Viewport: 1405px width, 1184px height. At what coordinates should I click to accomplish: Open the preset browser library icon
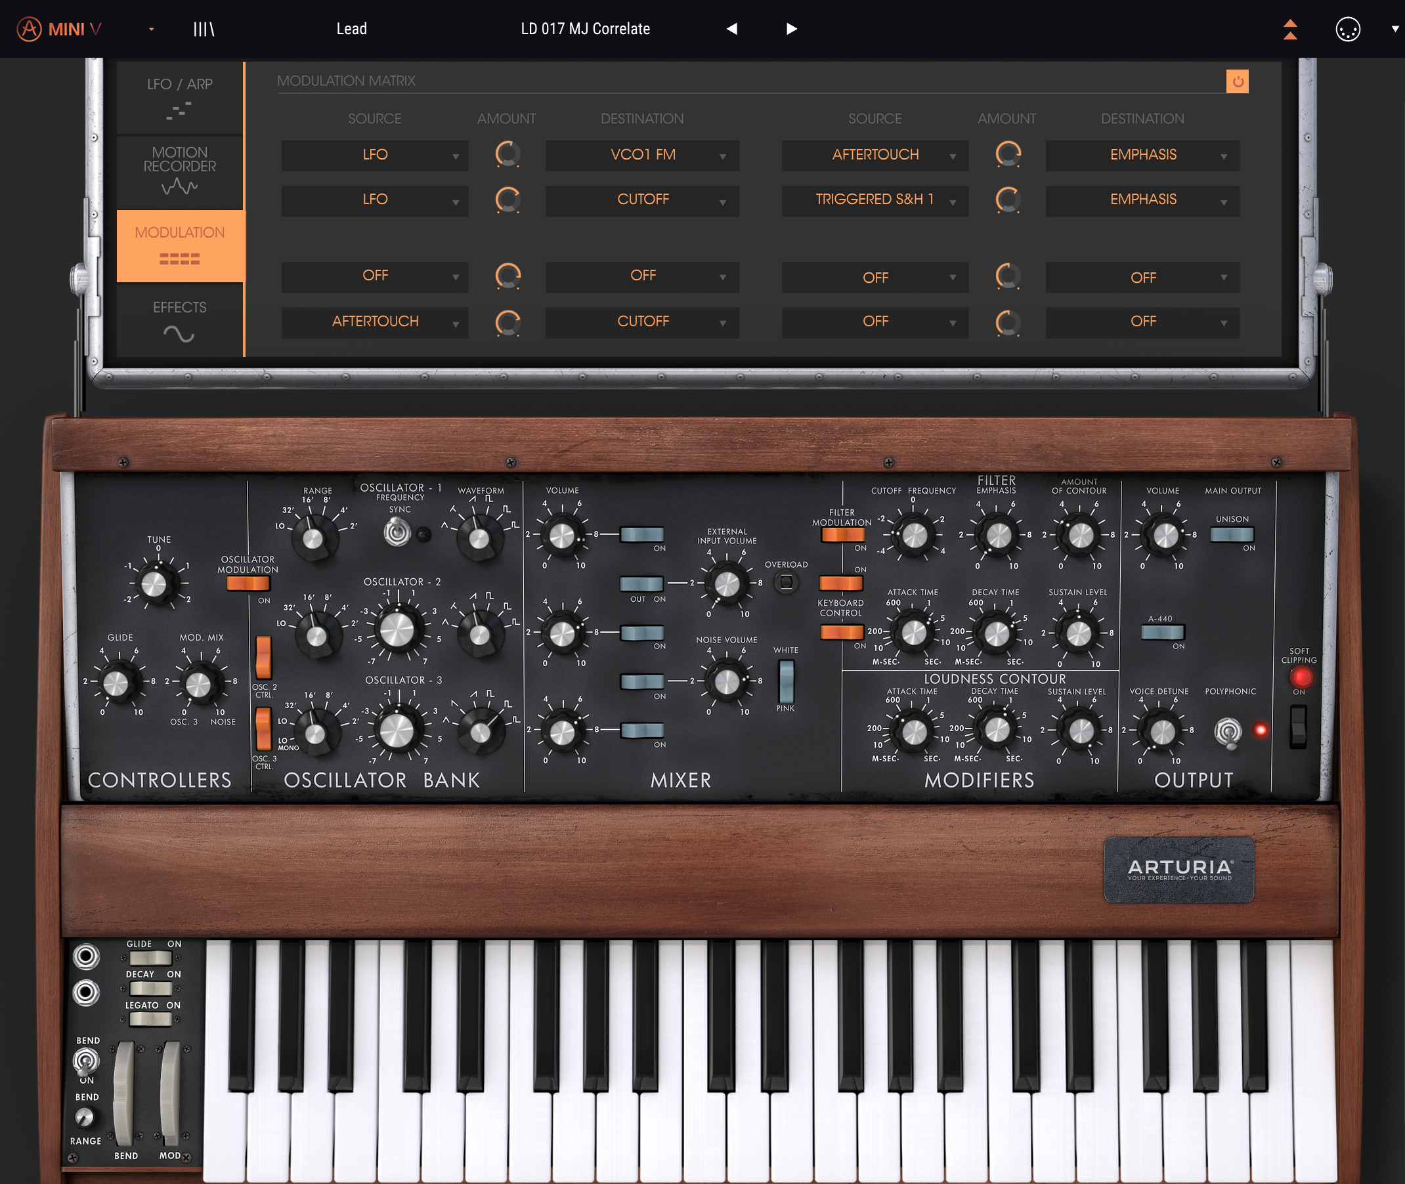[204, 29]
